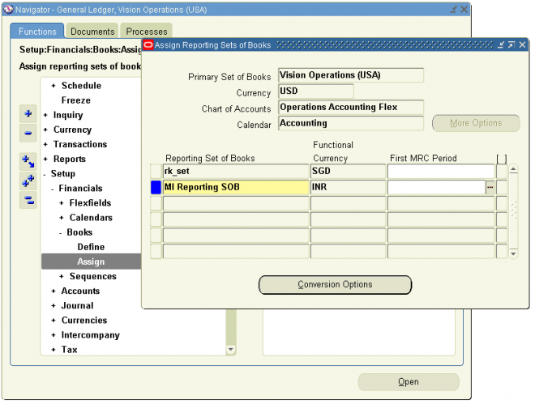Image resolution: width=535 pixels, height=404 pixels.
Task: Expand the Sequences tree node
Action: pyautogui.click(x=62, y=277)
